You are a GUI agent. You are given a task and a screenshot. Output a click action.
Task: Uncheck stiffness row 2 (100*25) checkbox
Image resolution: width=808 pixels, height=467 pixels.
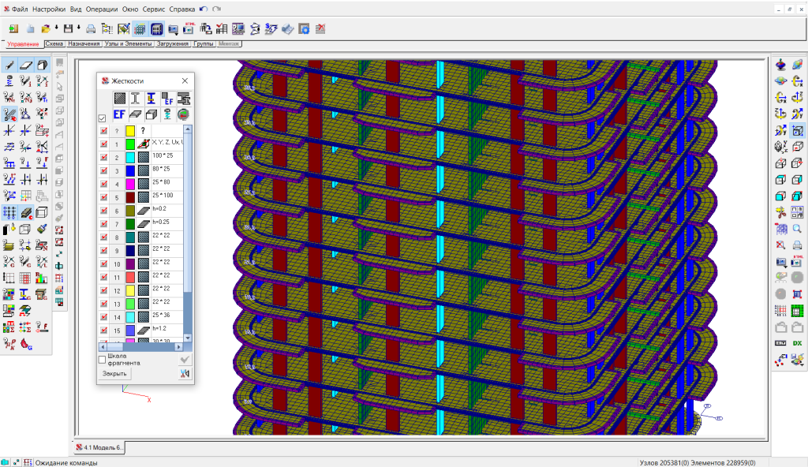[103, 158]
